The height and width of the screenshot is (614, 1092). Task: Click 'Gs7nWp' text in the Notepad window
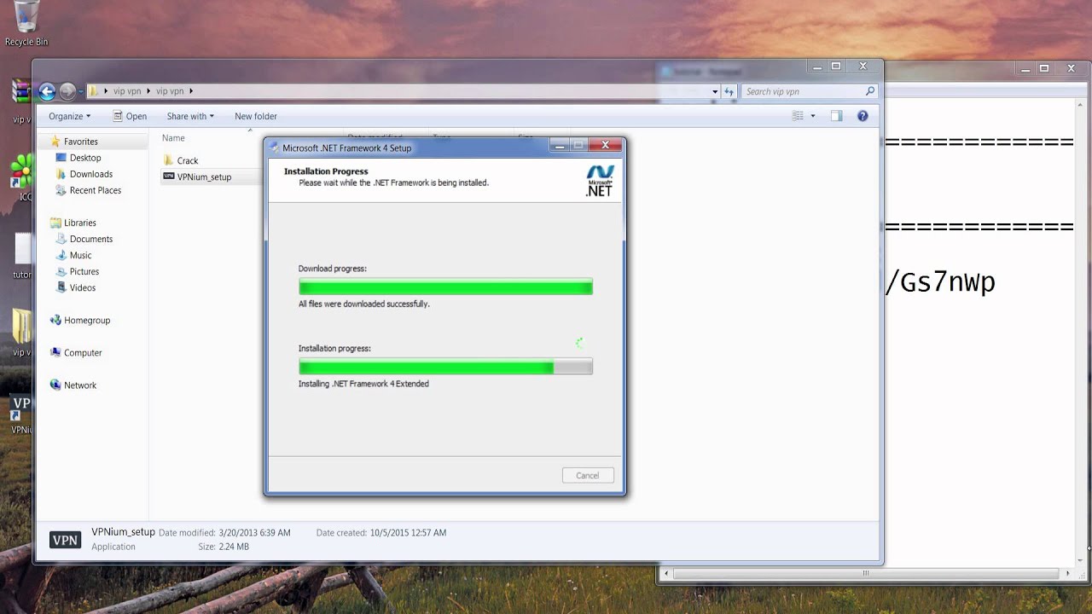pyautogui.click(x=948, y=282)
